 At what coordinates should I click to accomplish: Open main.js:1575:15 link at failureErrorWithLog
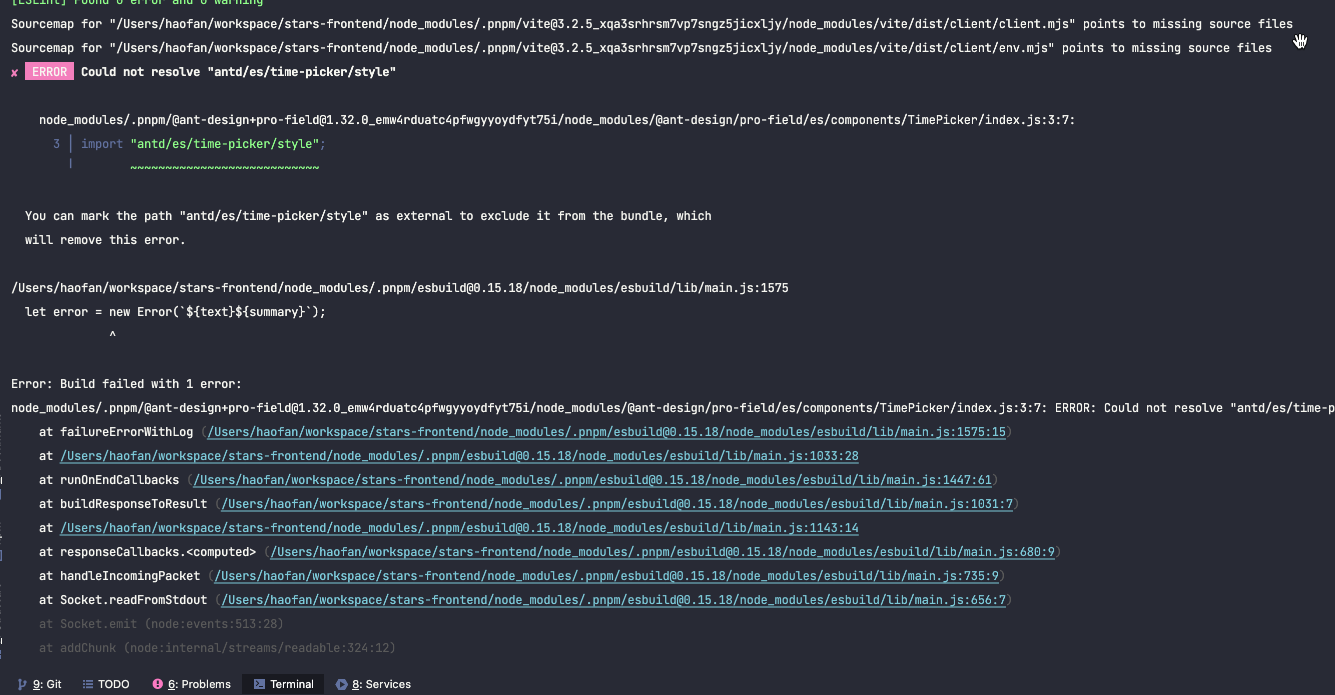[x=606, y=431]
